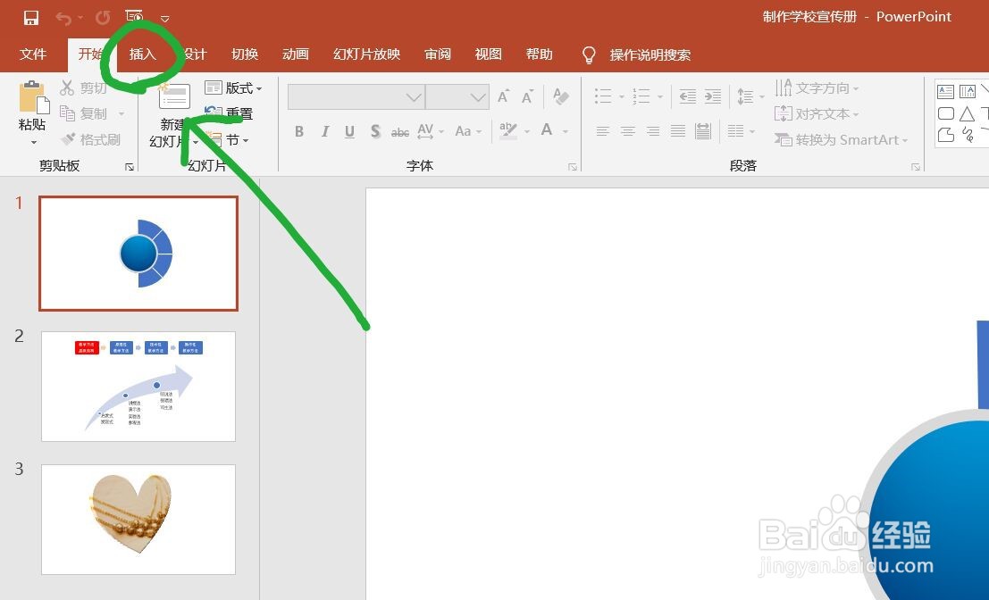Viewport: 989px width, 600px height.
Task: Start slideshow from beginning icon
Action: pos(134,17)
